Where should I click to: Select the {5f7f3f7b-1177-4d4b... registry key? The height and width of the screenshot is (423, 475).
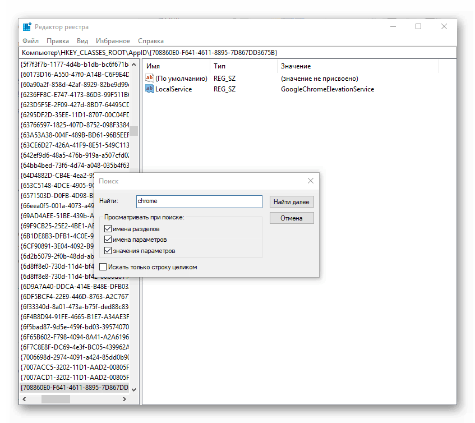click(x=75, y=64)
